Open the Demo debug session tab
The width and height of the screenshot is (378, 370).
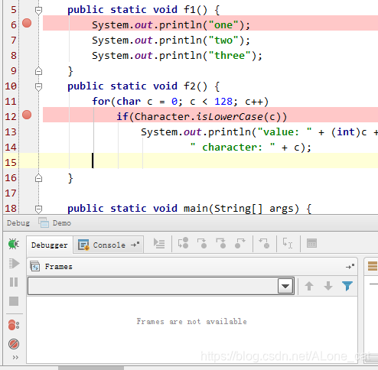pos(55,223)
